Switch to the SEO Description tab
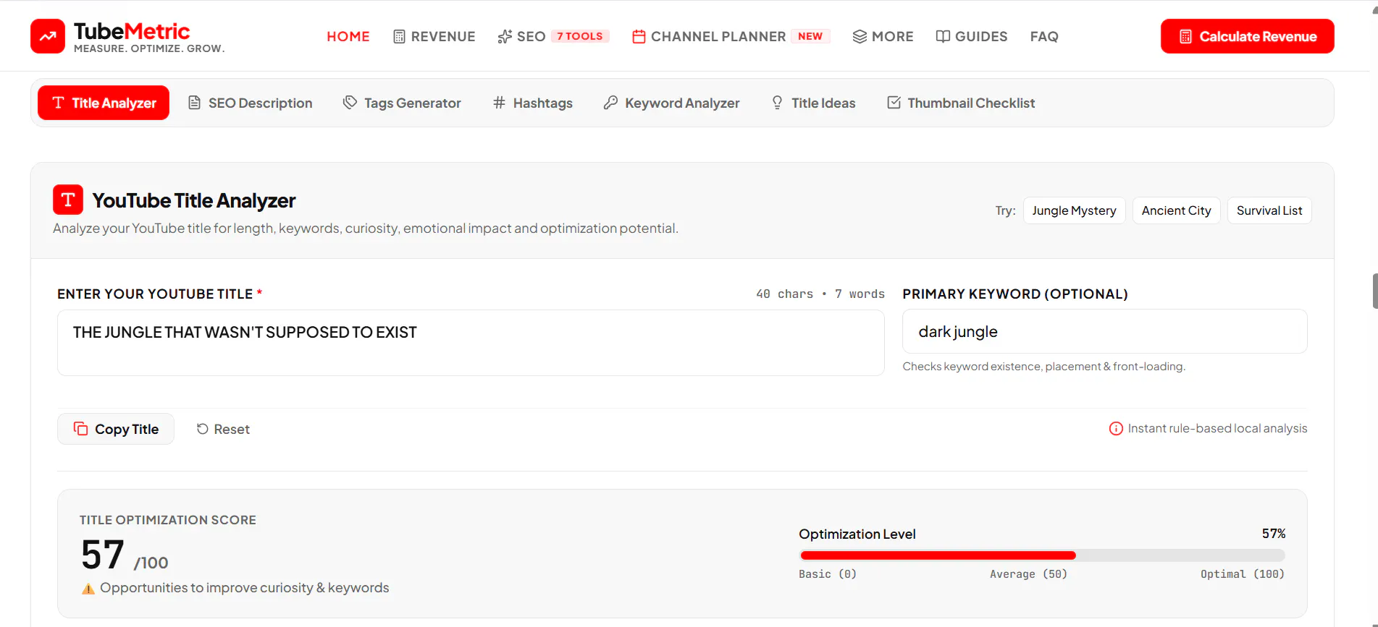This screenshot has width=1378, height=627. [x=250, y=103]
